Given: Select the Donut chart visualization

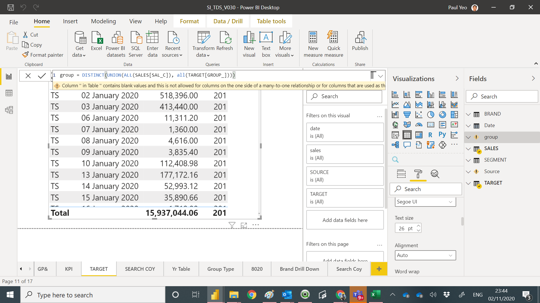Looking at the screenshot, I should click(442, 114).
